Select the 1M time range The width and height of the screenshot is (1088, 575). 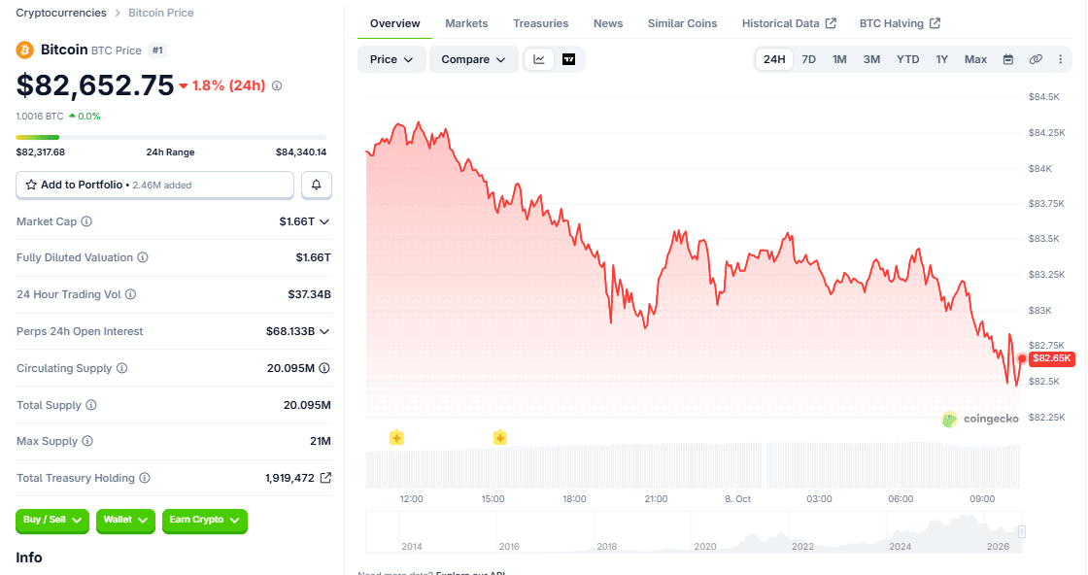click(839, 59)
